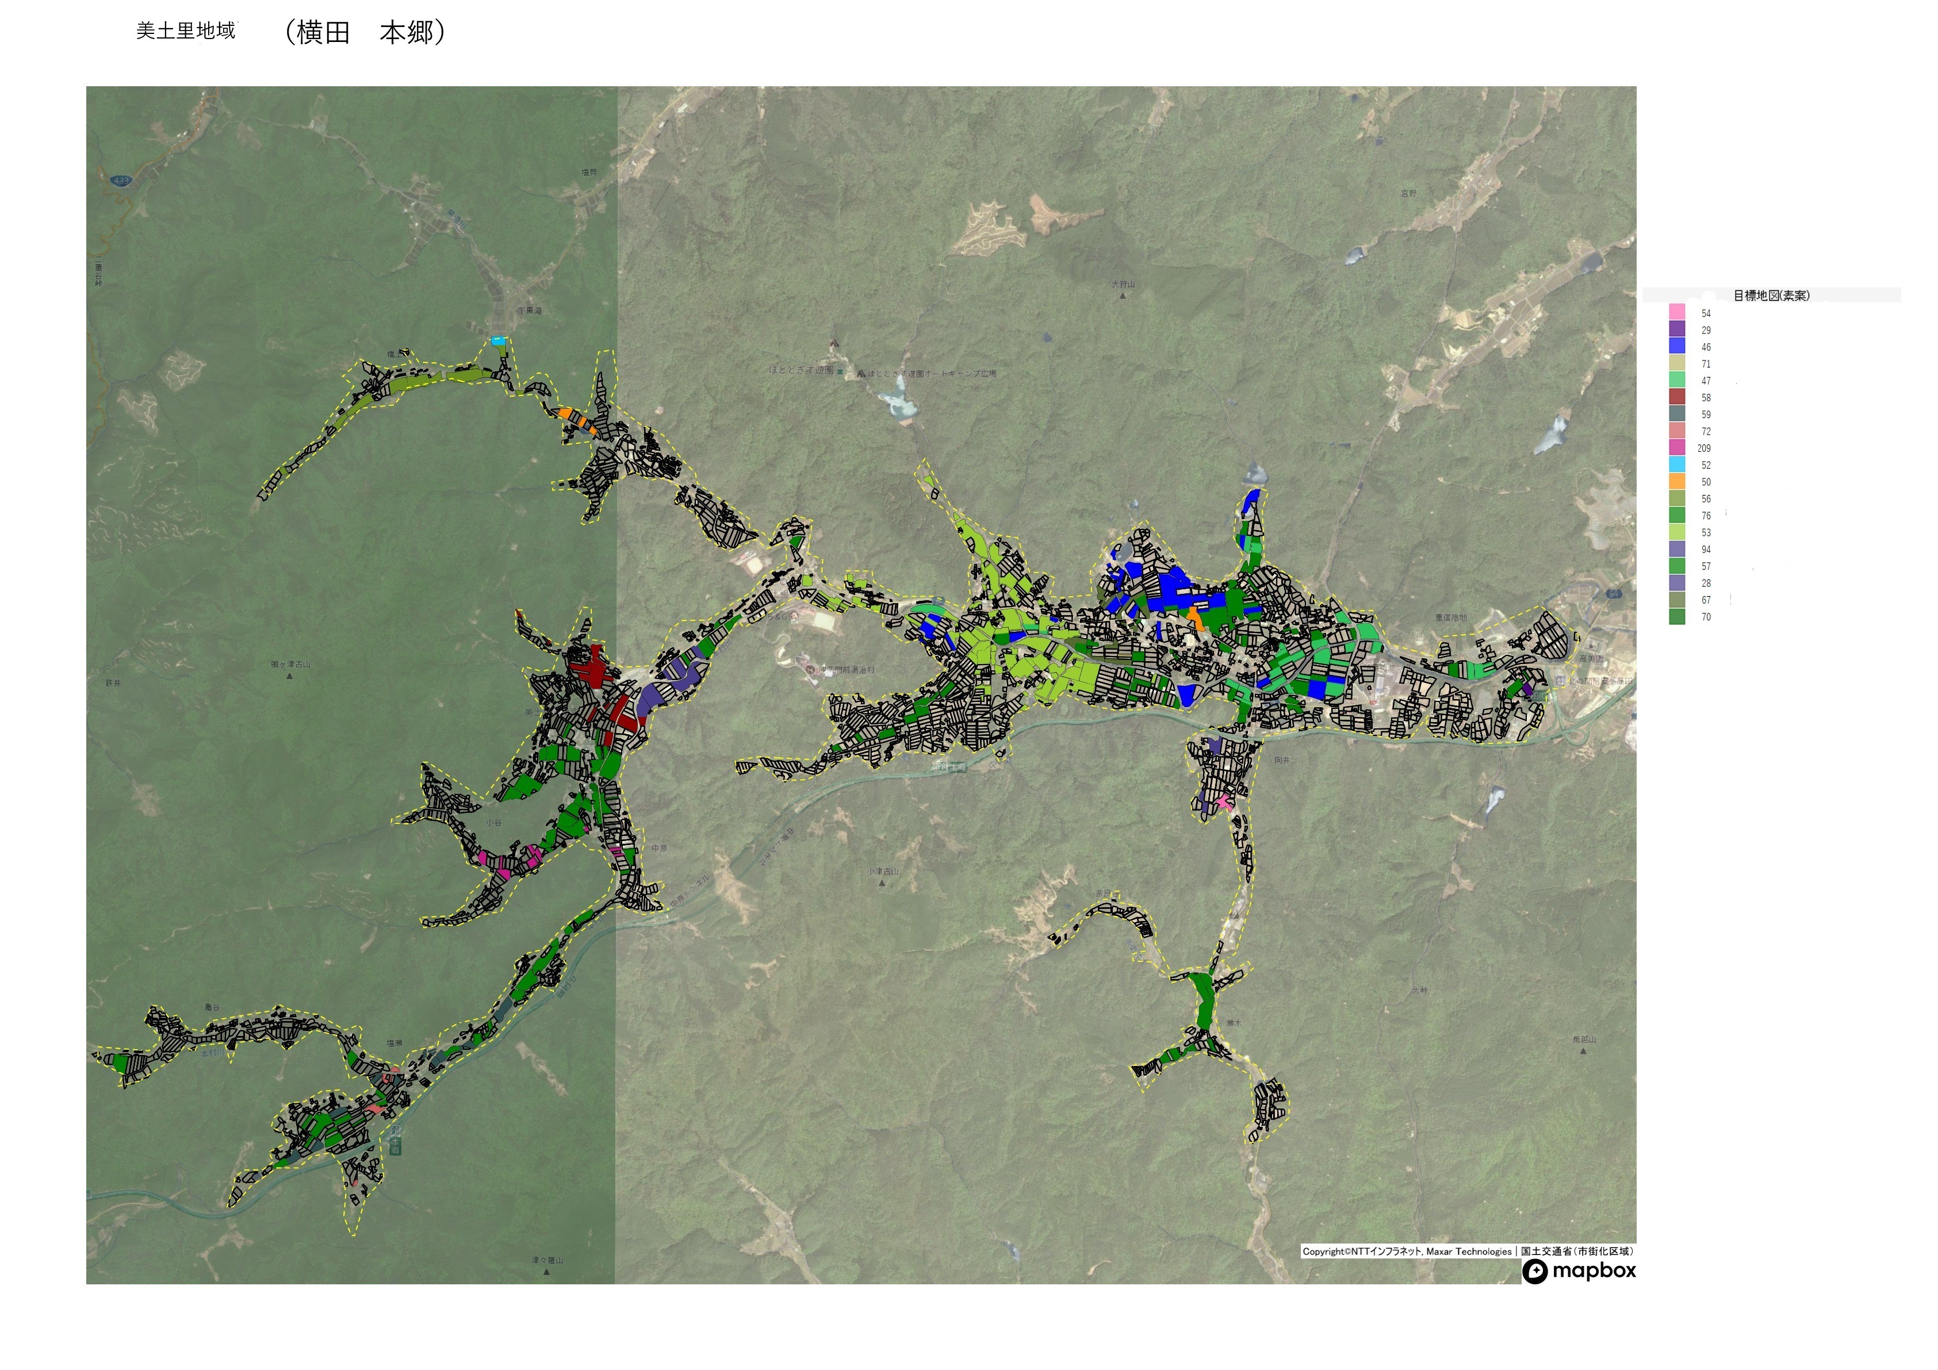Select the pink legend swatch labeled 54

(x=1676, y=312)
